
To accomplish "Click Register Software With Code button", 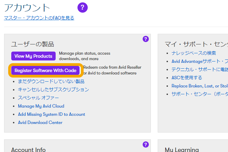I will point(45,70).
